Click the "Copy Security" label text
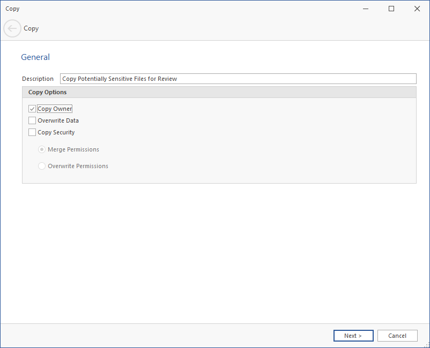430x348 pixels. (56, 133)
